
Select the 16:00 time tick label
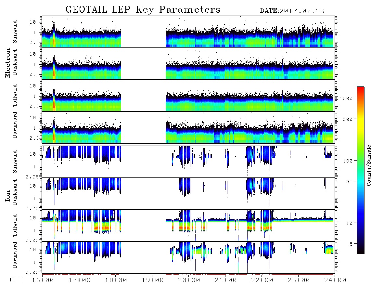click(43, 280)
